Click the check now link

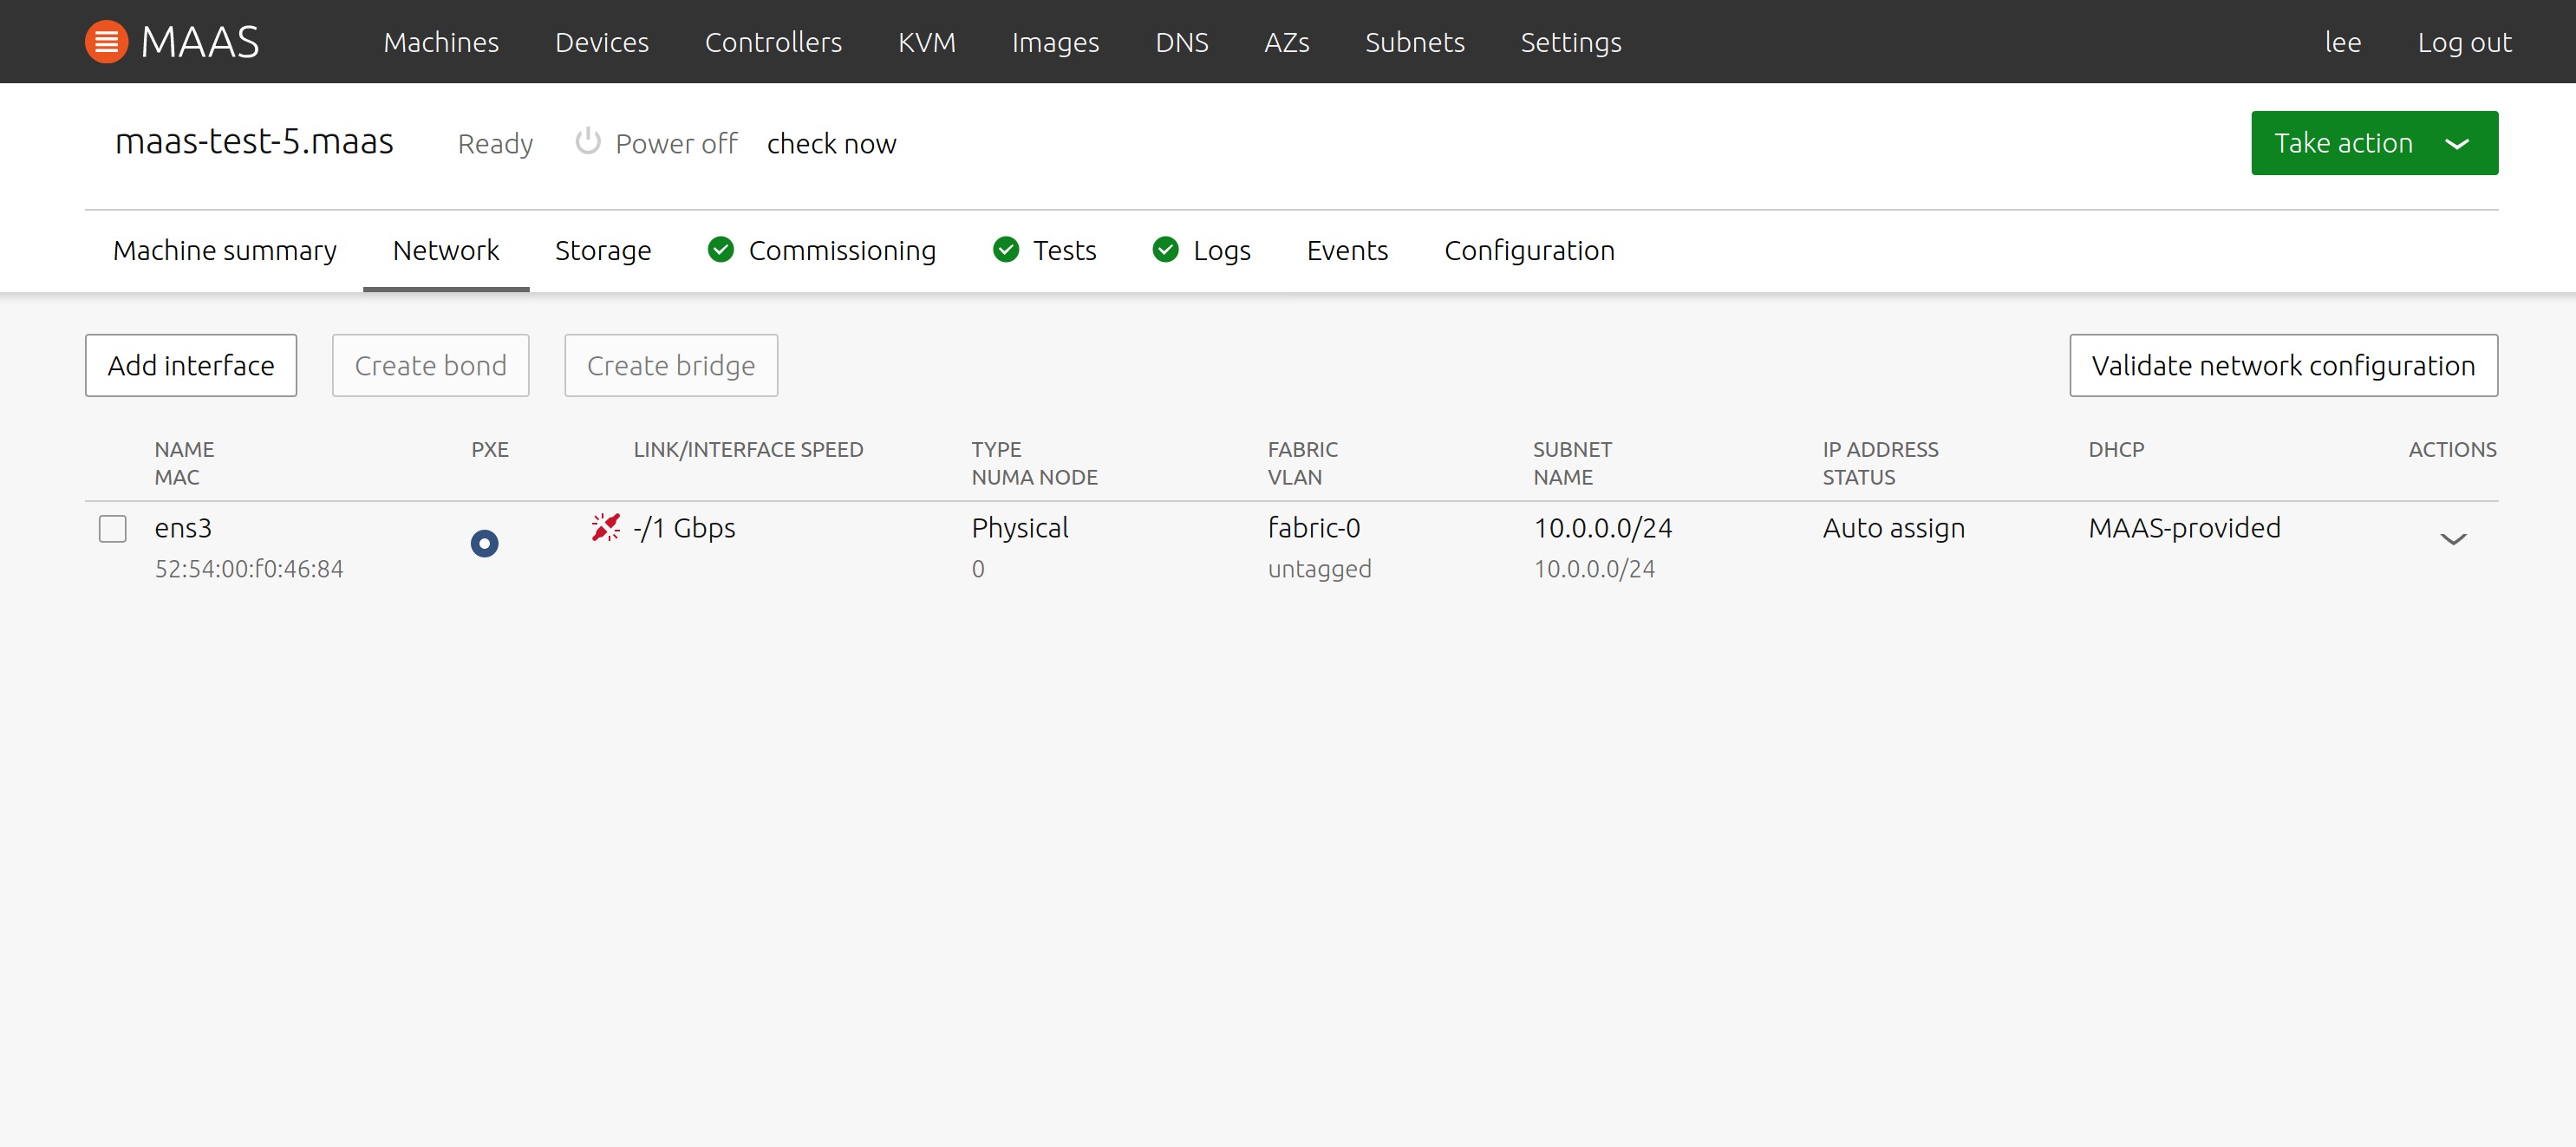pos(831,144)
